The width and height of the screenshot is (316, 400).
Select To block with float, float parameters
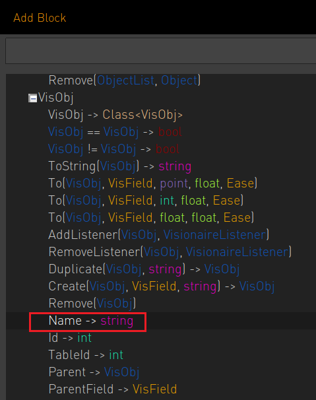(151, 218)
